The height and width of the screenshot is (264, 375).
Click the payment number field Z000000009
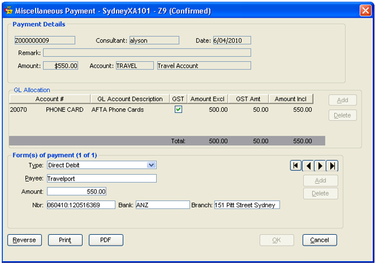(45, 40)
